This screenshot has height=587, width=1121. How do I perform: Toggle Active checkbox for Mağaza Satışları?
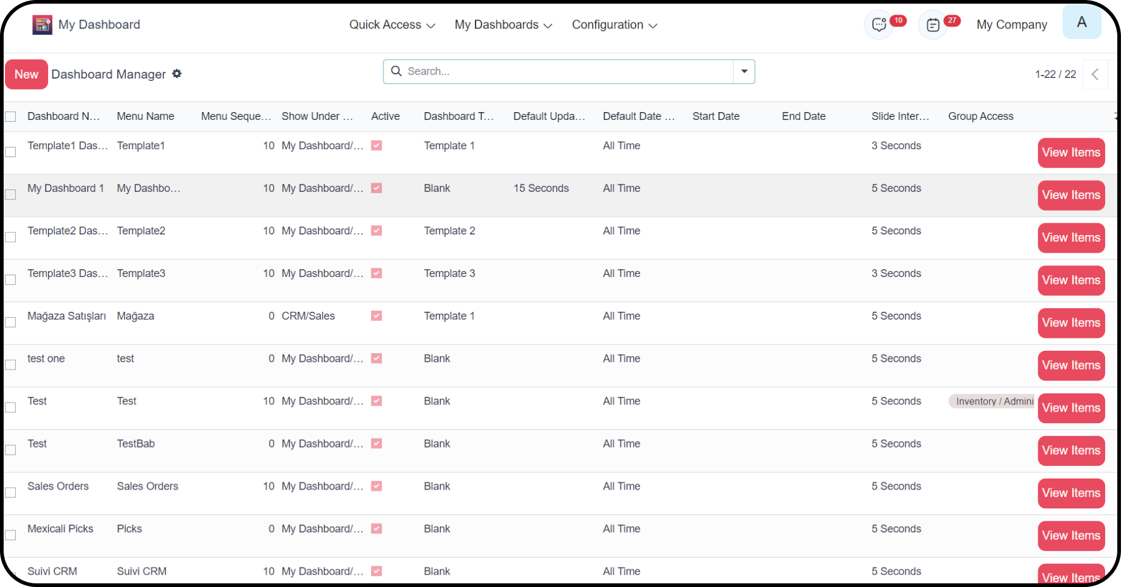[377, 316]
